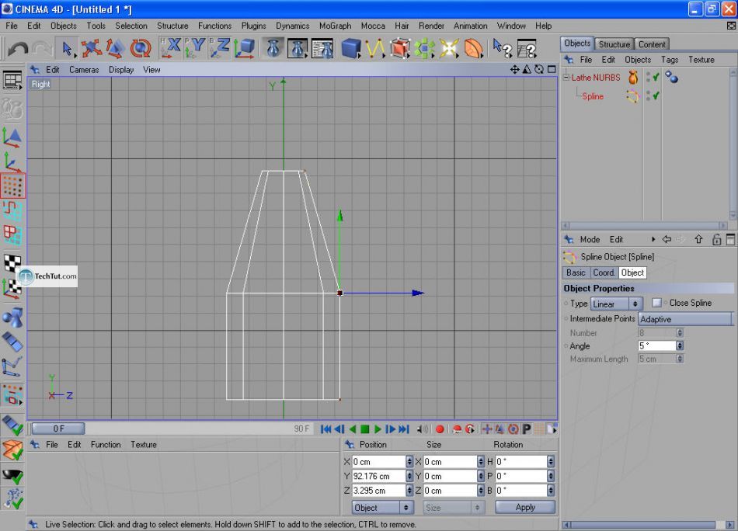The image size is (738, 531).
Task: Select the Move tool
Action: [91, 48]
